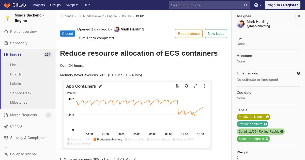Screen dimensions: 305x160
Task: Click the CI / CD rocket icon
Action: pos(6,126)
